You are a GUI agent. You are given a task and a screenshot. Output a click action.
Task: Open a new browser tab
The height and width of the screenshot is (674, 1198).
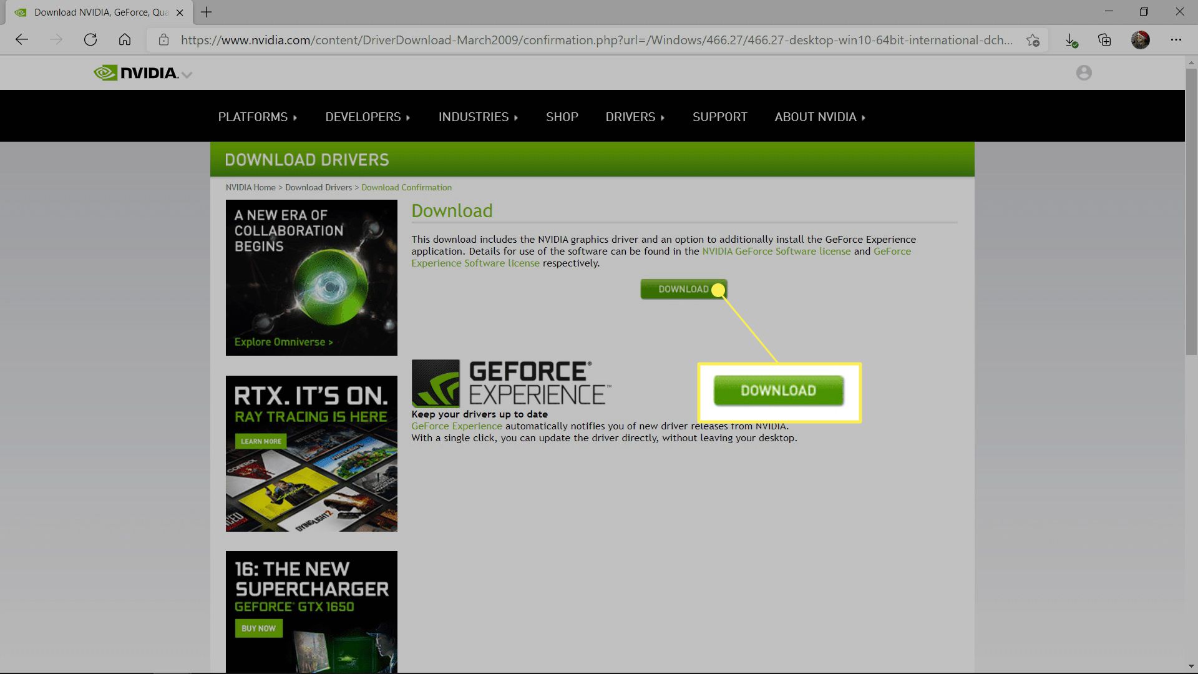coord(207,12)
